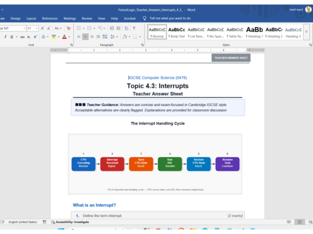Open the font size dropdown arrow
The height and width of the screenshot is (234, 313).
(37, 28)
